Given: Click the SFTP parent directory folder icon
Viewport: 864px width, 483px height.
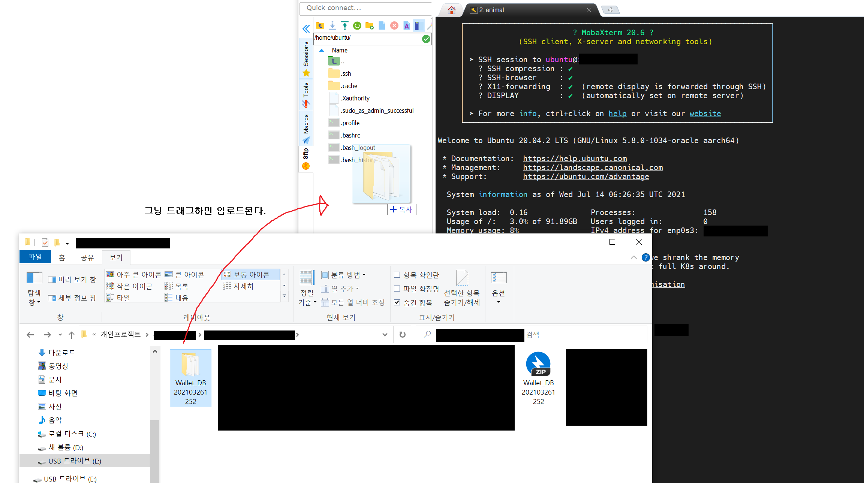Looking at the screenshot, I should coord(320,25).
